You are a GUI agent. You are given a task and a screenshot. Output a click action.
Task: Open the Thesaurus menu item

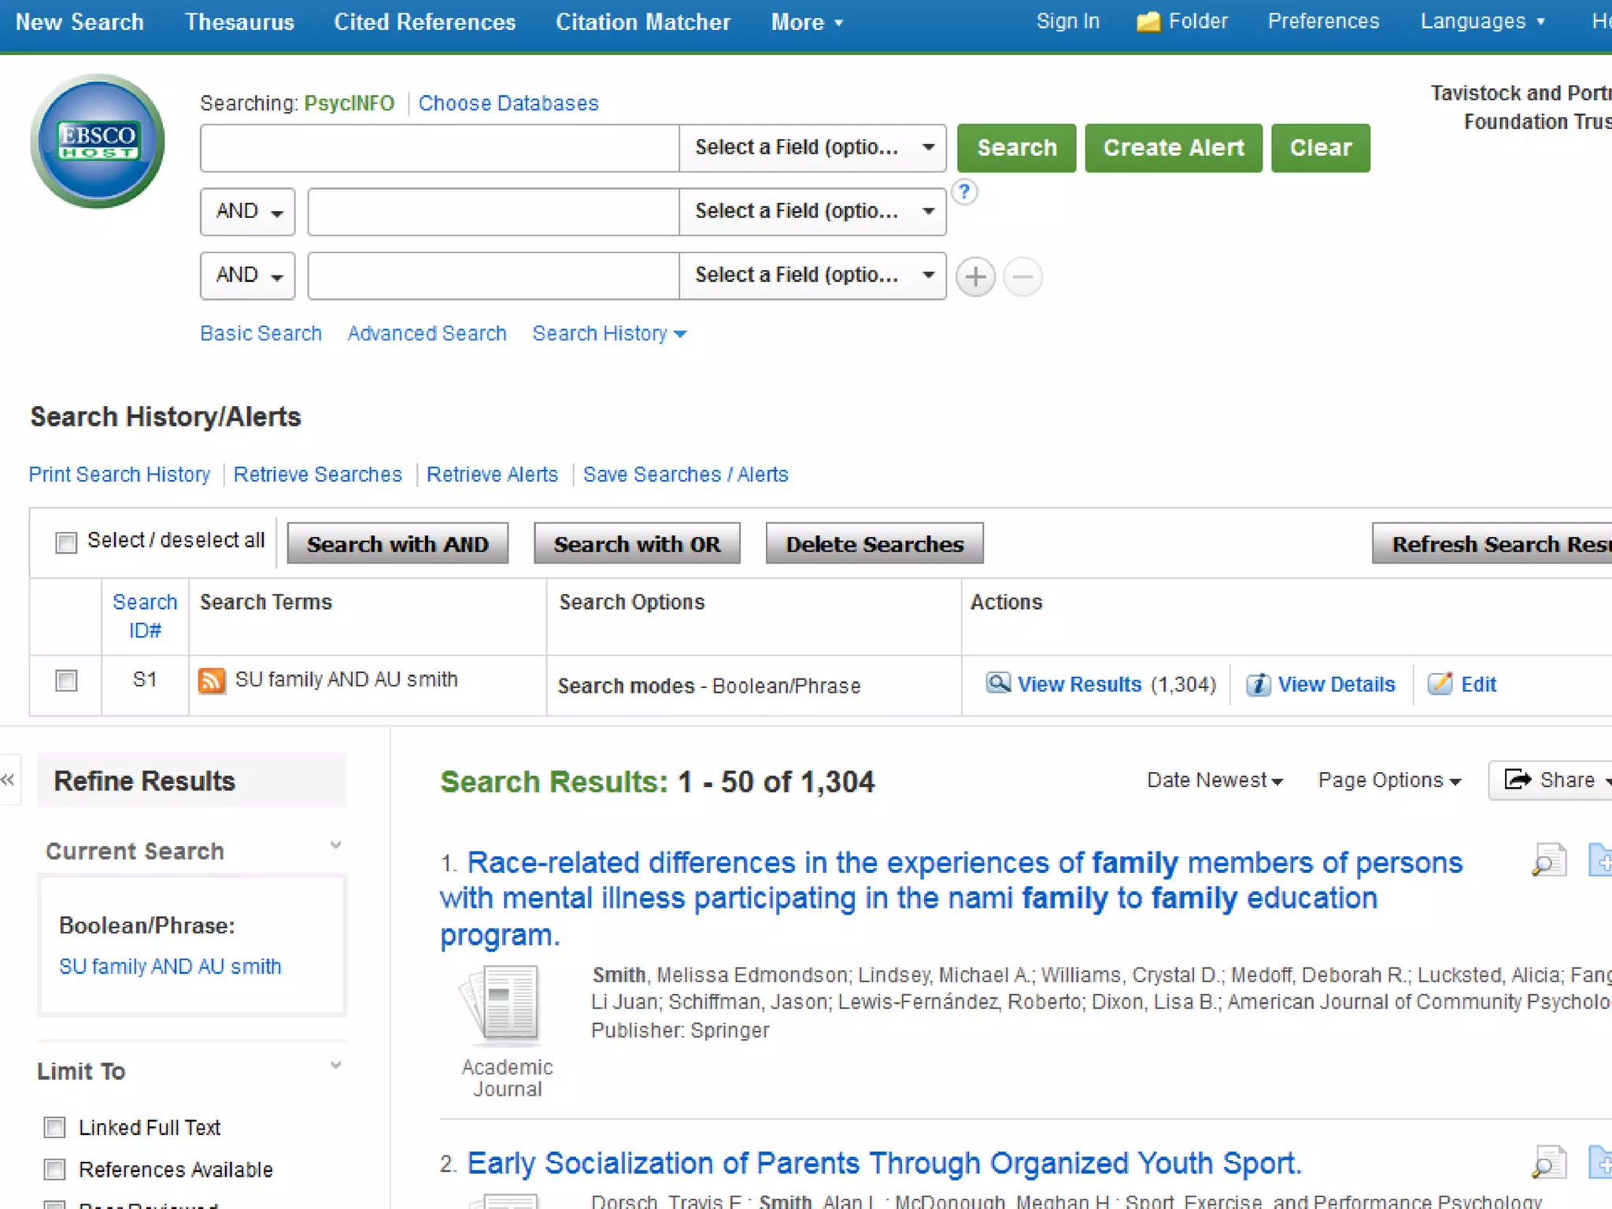pyautogui.click(x=239, y=22)
